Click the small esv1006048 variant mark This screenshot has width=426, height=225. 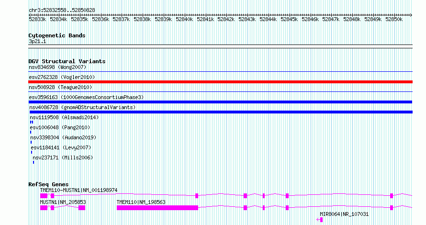[x=31, y=132]
